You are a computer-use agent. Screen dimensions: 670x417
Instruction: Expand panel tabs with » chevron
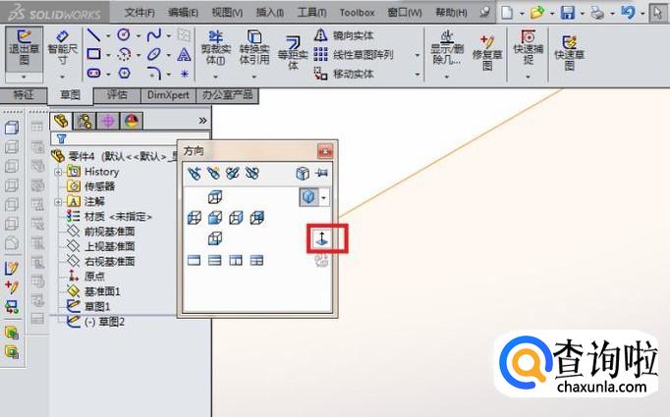(202, 121)
